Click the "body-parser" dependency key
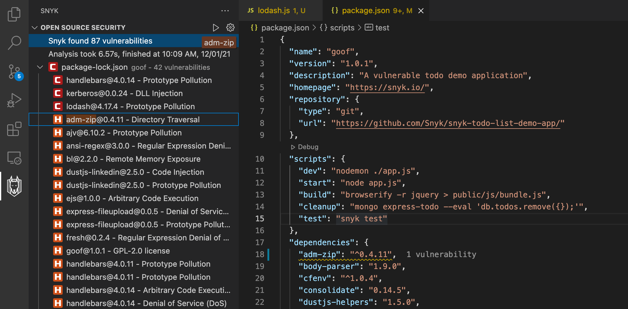The height and width of the screenshot is (309, 628). point(329,266)
